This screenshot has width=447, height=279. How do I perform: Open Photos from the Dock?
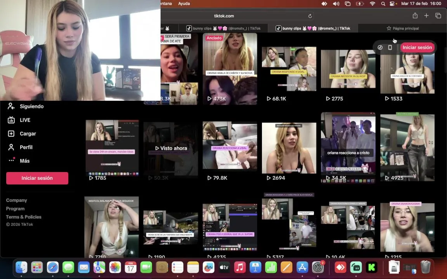point(115,267)
